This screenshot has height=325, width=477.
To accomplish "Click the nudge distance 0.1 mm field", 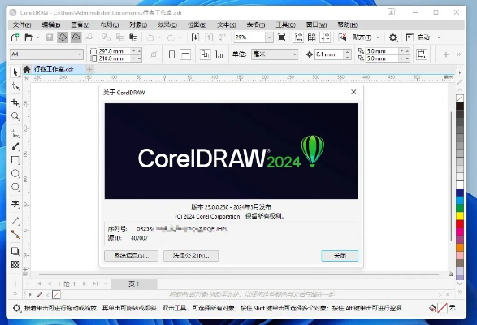I will (x=329, y=54).
